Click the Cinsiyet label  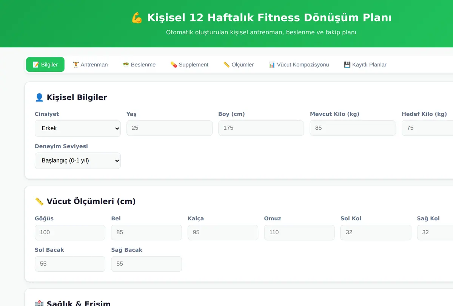click(47, 114)
